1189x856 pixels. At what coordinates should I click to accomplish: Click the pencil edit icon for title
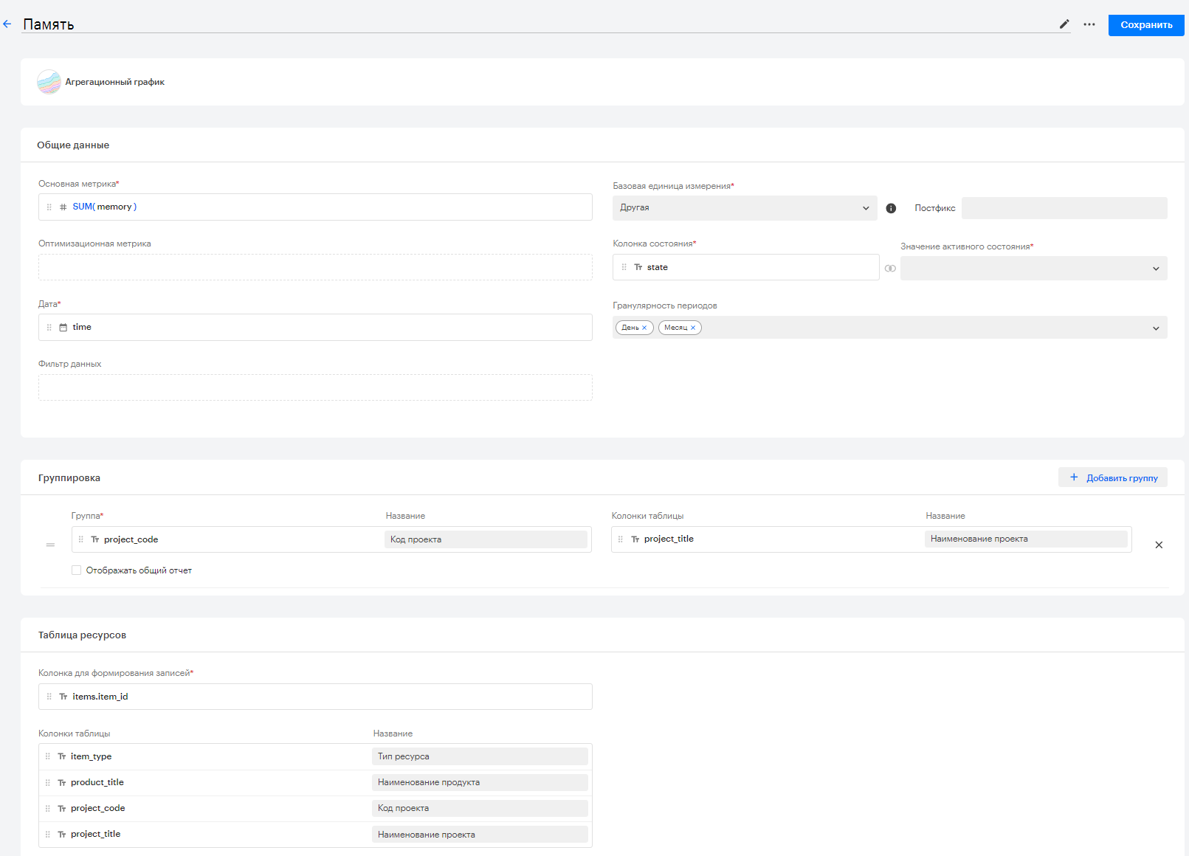click(1064, 24)
